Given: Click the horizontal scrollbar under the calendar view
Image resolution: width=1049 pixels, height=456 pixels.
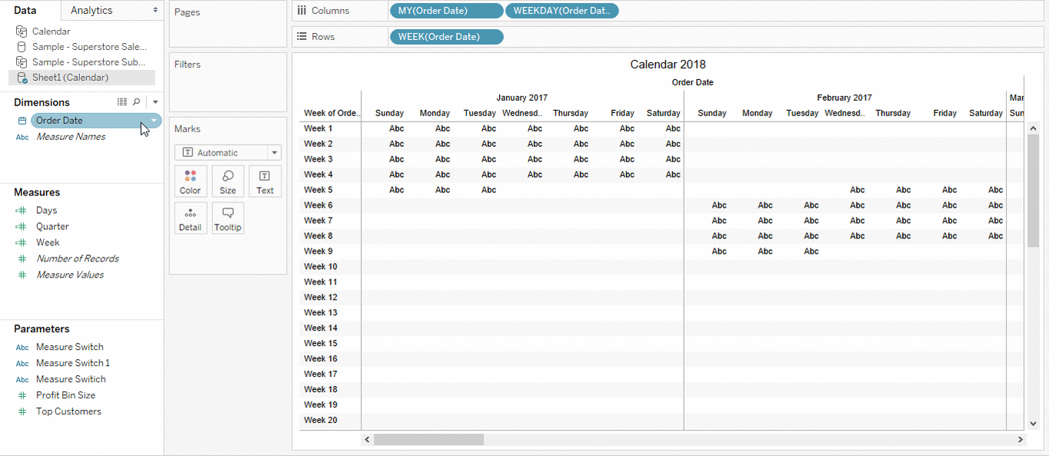Looking at the screenshot, I should pyautogui.click(x=431, y=439).
